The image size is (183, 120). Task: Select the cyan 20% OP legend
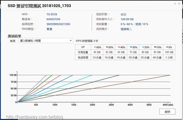coord(145,47)
